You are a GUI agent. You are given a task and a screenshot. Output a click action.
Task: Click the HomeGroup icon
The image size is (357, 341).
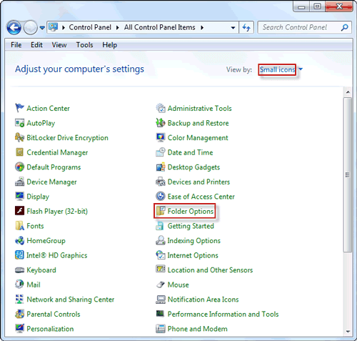[19, 241]
